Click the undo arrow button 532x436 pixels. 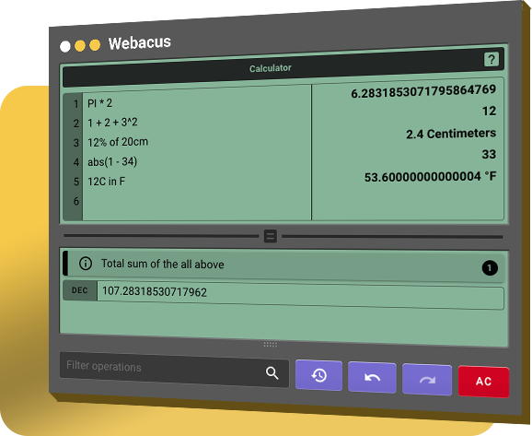[372, 378]
